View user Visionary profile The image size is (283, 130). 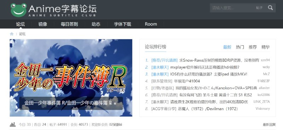click(262, 109)
